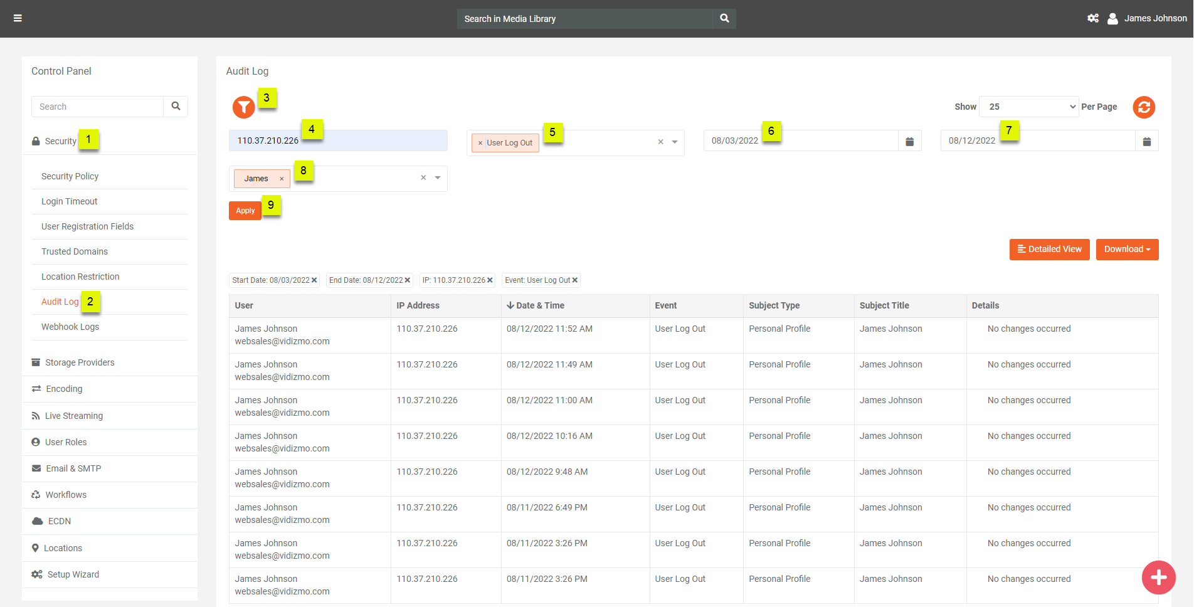
Task: Expand the Download dropdown button
Action: pyautogui.click(x=1127, y=250)
